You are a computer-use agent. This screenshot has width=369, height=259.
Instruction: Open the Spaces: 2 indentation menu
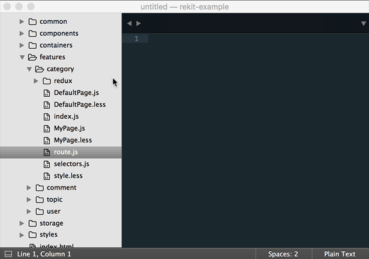click(x=283, y=254)
